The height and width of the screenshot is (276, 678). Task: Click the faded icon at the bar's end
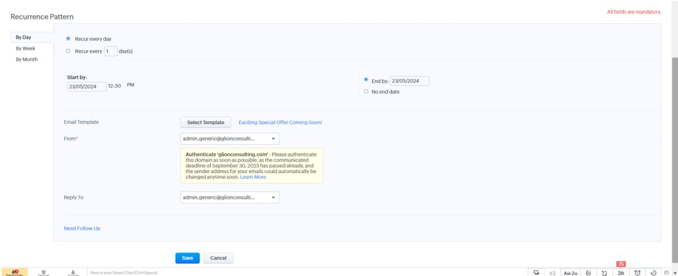coord(666,273)
